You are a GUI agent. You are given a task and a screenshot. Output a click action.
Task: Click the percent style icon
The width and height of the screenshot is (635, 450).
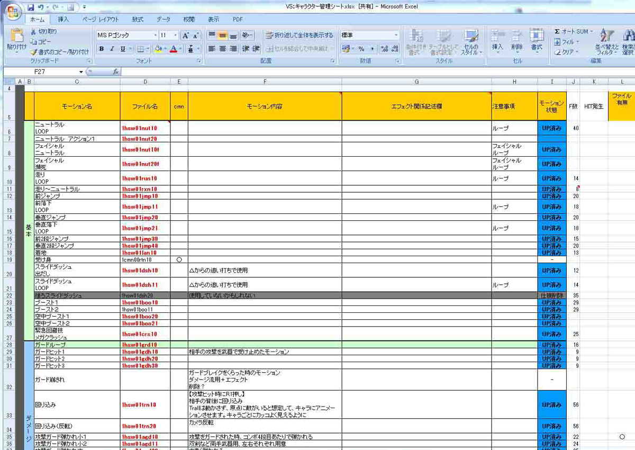361,49
